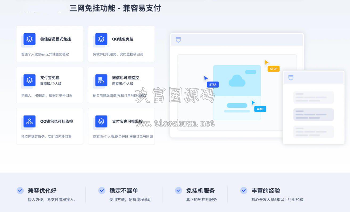The width and height of the screenshot is (350, 212).
Task: Click the yellow STOP label
Action: (274, 69)
